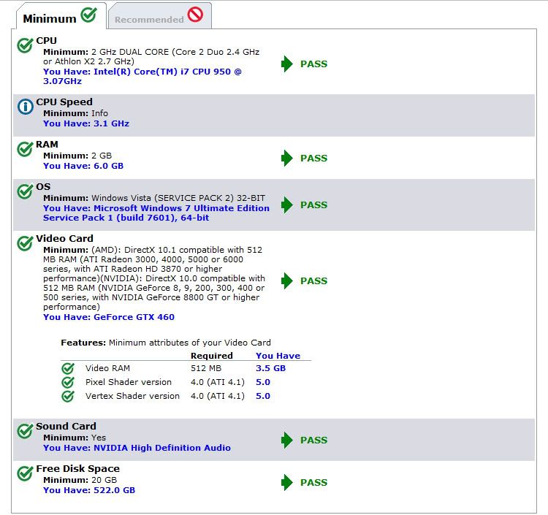The width and height of the screenshot is (548, 515).
Task: Click the Vertex Shader version checkmark
Action: coord(68,396)
